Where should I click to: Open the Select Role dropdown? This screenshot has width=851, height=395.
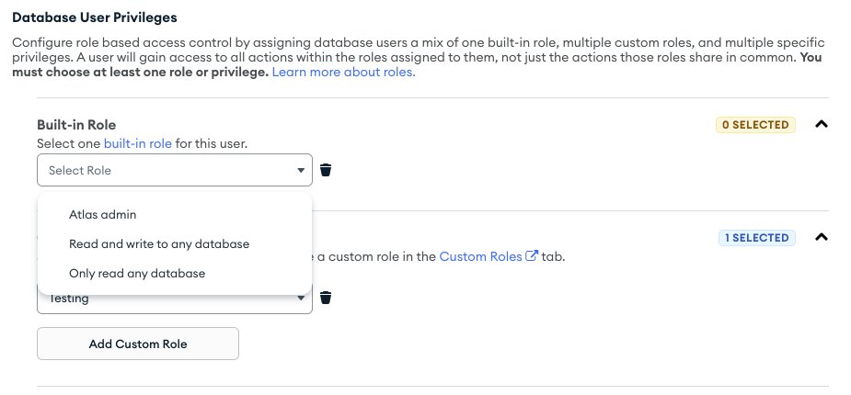click(175, 170)
